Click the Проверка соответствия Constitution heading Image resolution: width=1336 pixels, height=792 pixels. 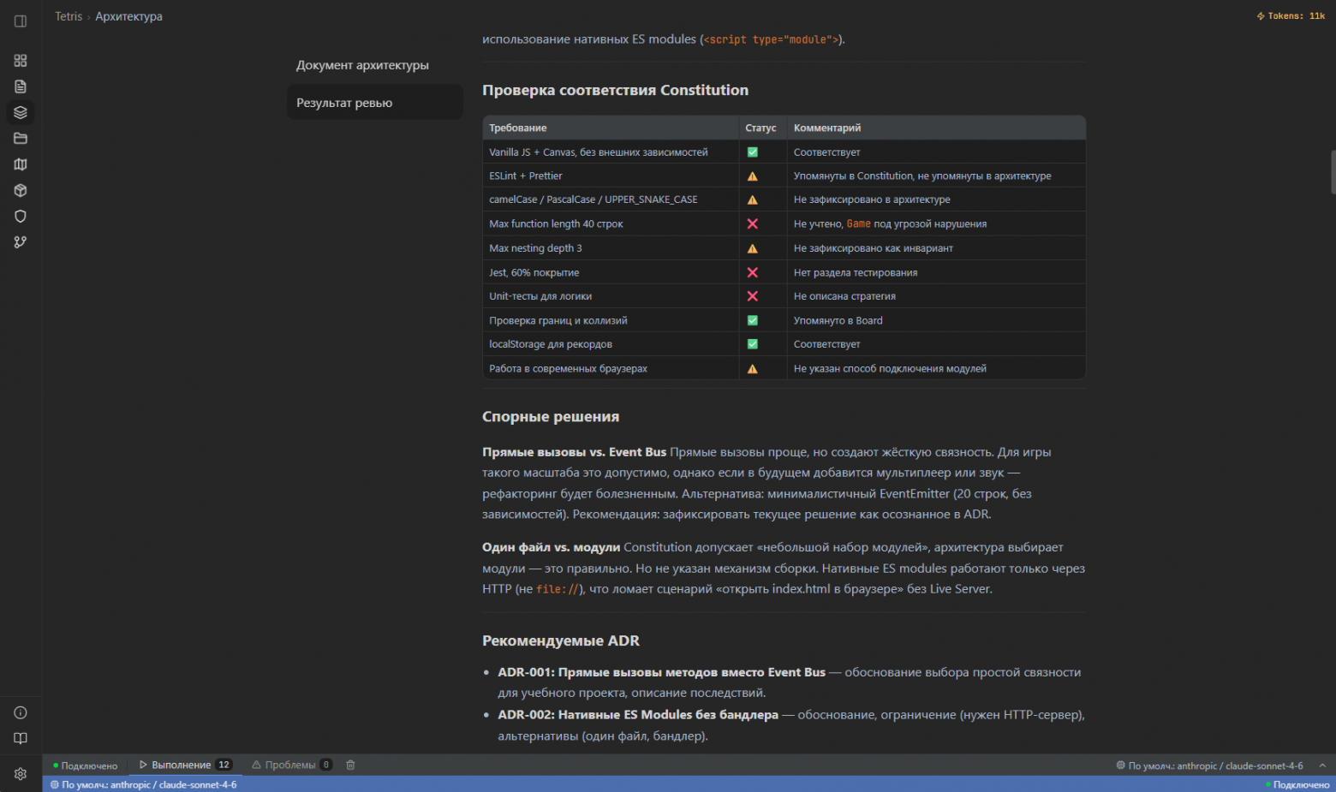pos(615,90)
